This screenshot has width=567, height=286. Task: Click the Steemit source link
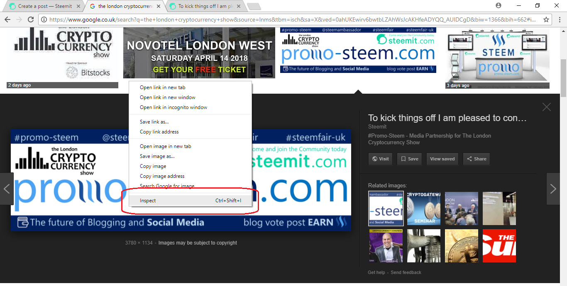[x=377, y=126]
